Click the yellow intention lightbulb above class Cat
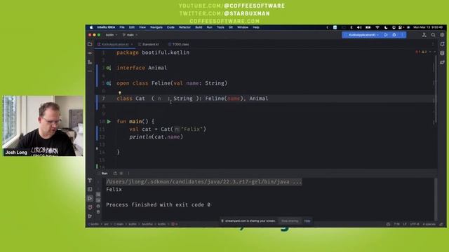 pyautogui.click(x=120, y=92)
